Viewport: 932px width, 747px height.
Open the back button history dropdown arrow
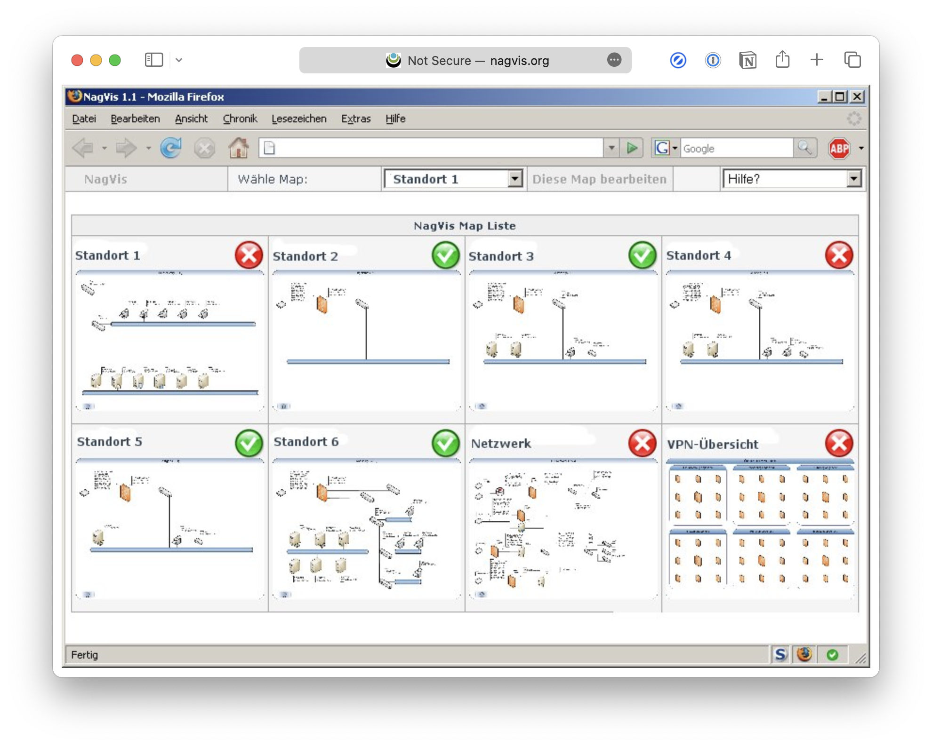[x=104, y=148]
